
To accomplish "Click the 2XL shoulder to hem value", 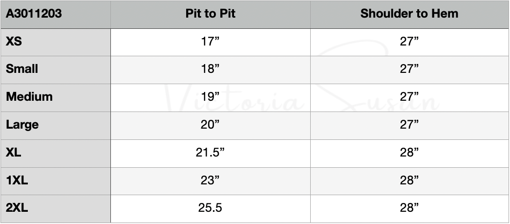I will click(409, 208).
